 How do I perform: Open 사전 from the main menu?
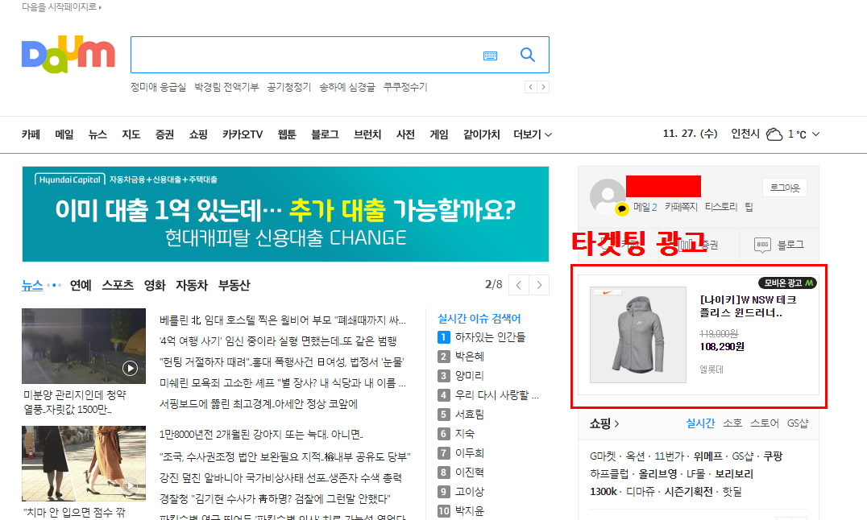click(406, 134)
